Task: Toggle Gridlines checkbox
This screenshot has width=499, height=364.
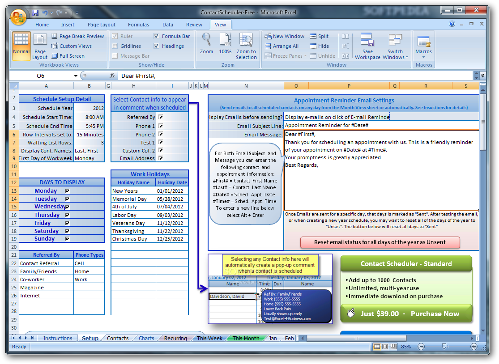Action: click(115, 46)
